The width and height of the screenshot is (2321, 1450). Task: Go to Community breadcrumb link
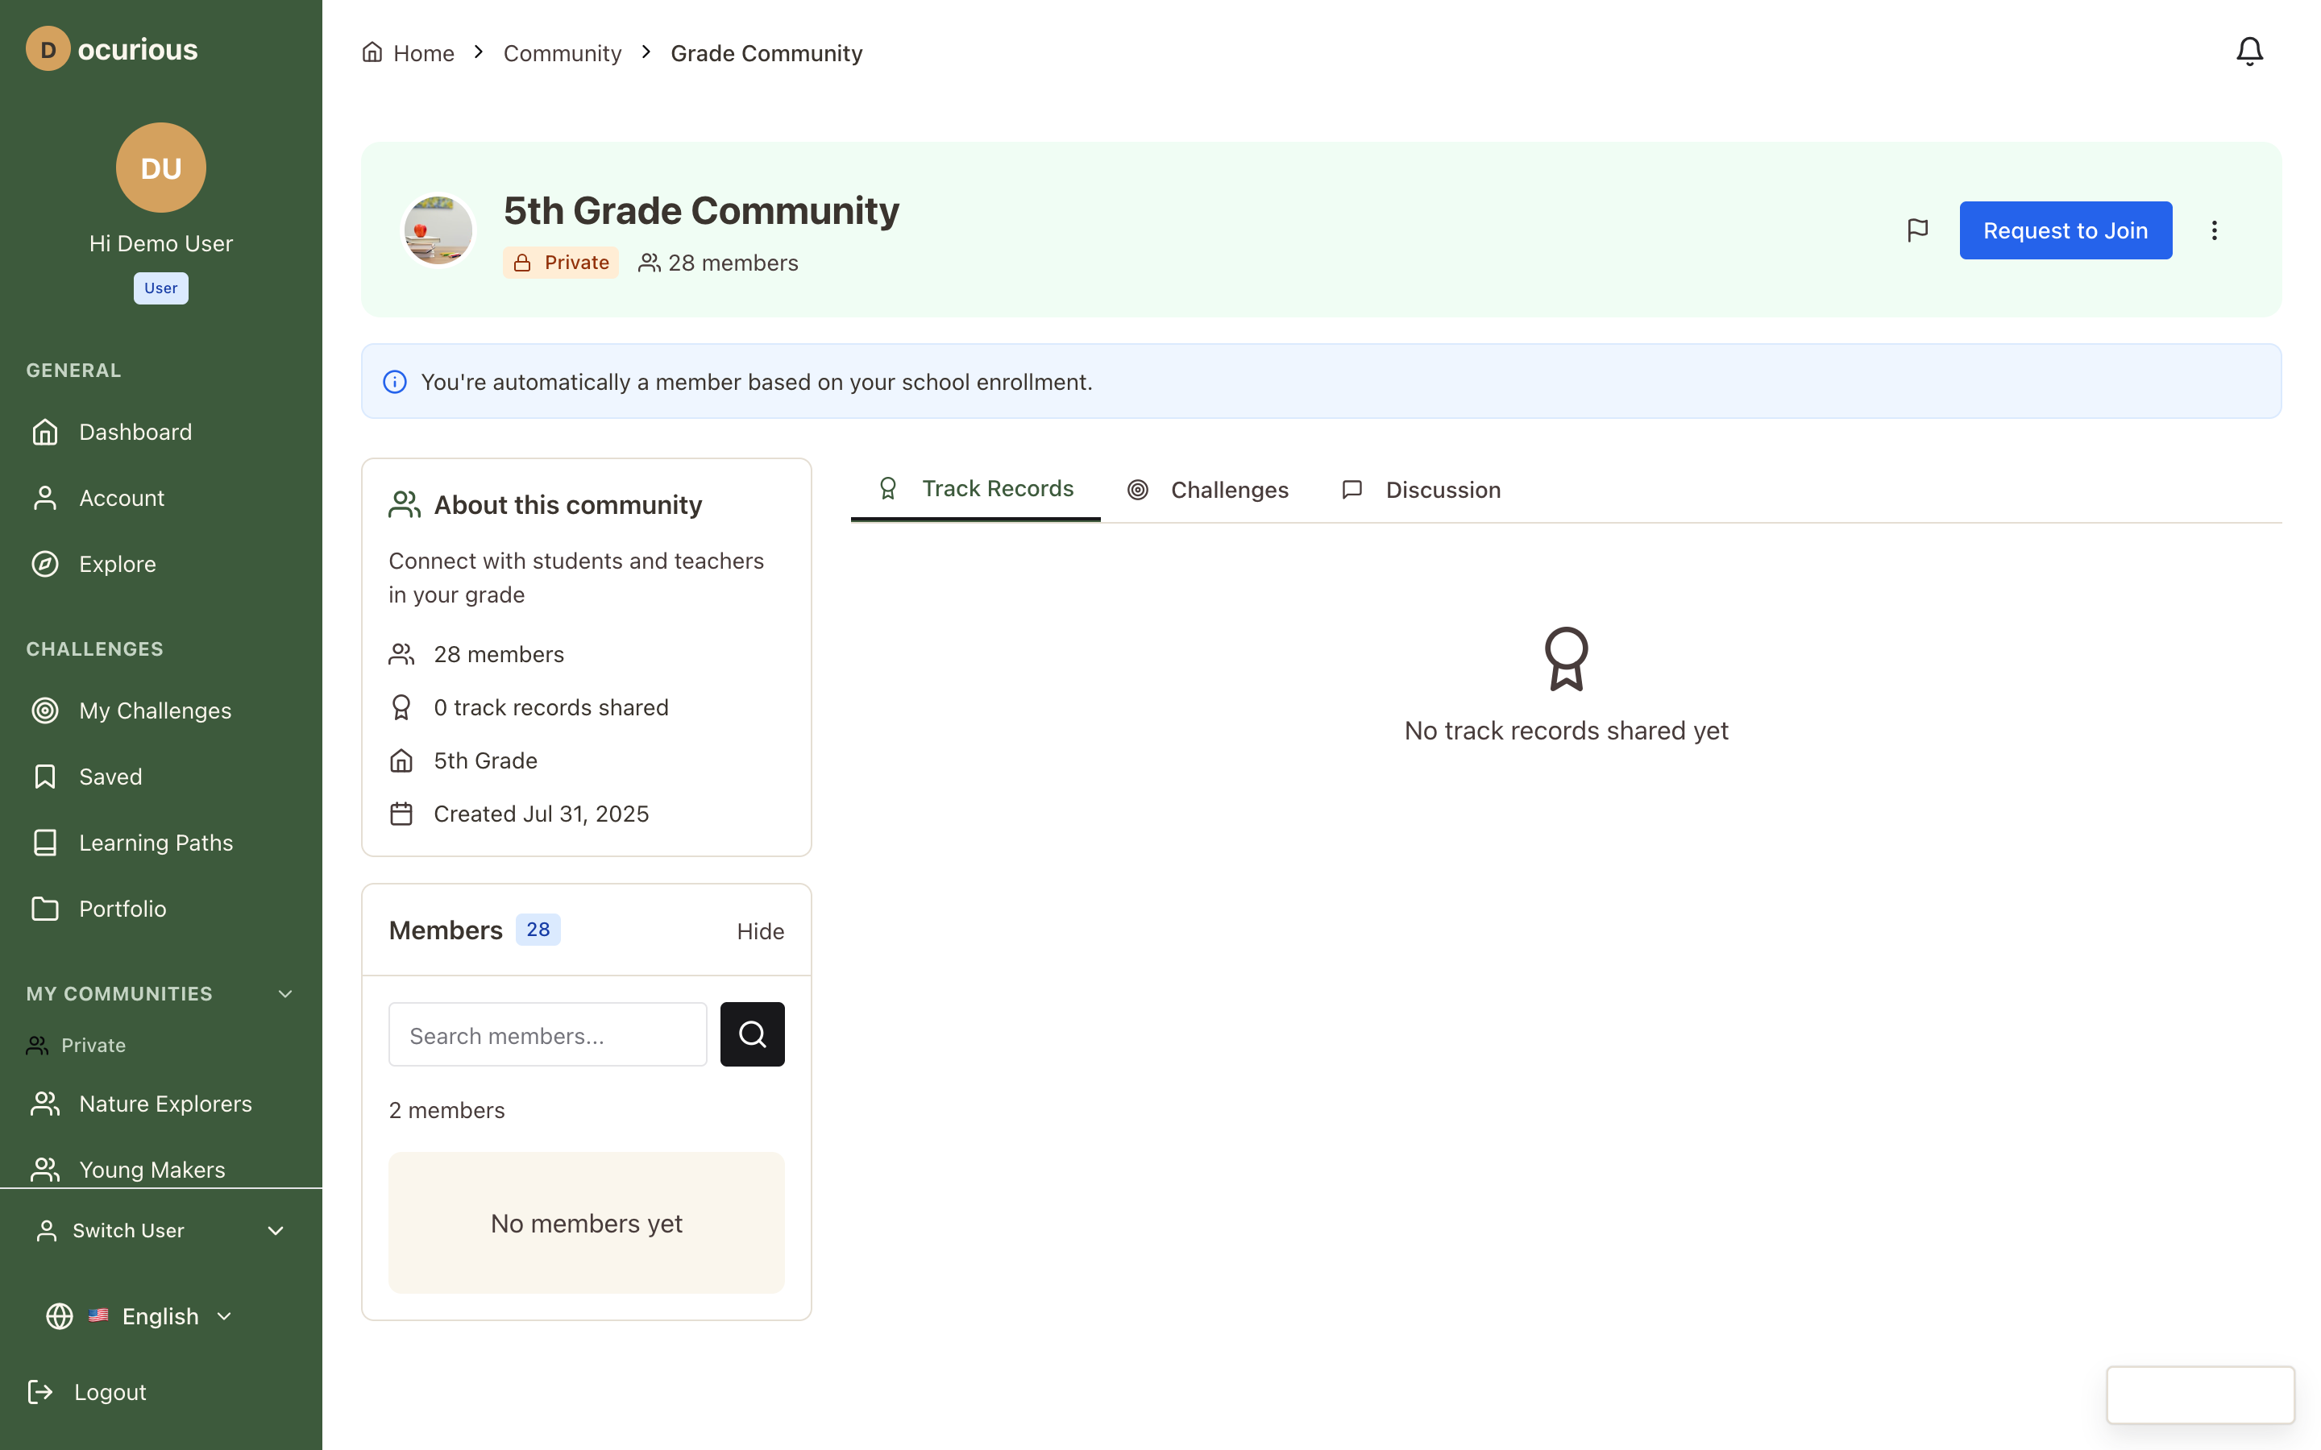[562, 52]
